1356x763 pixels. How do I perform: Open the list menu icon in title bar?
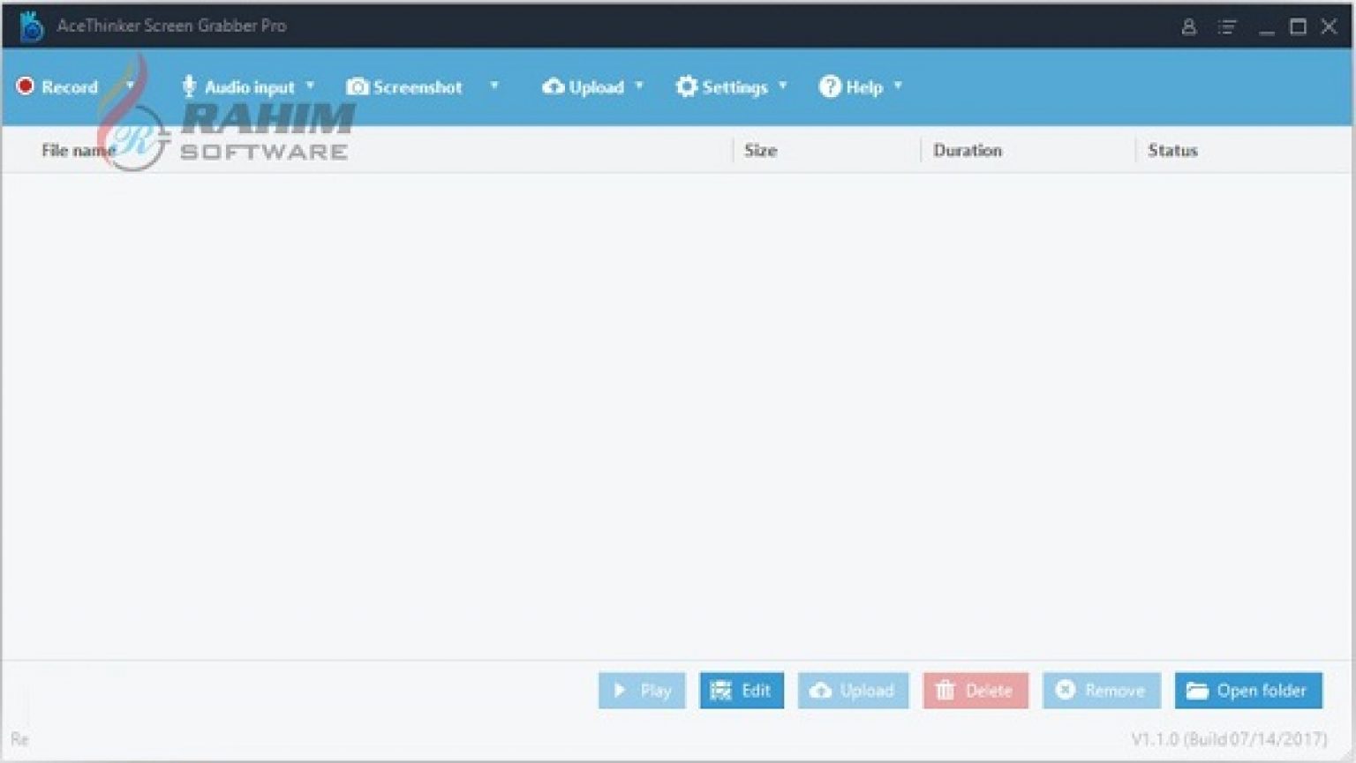point(1227,26)
